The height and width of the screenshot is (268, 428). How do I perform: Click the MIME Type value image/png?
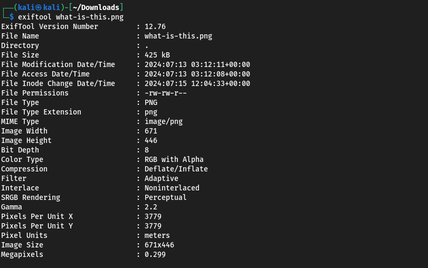pyautogui.click(x=164, y=121)
